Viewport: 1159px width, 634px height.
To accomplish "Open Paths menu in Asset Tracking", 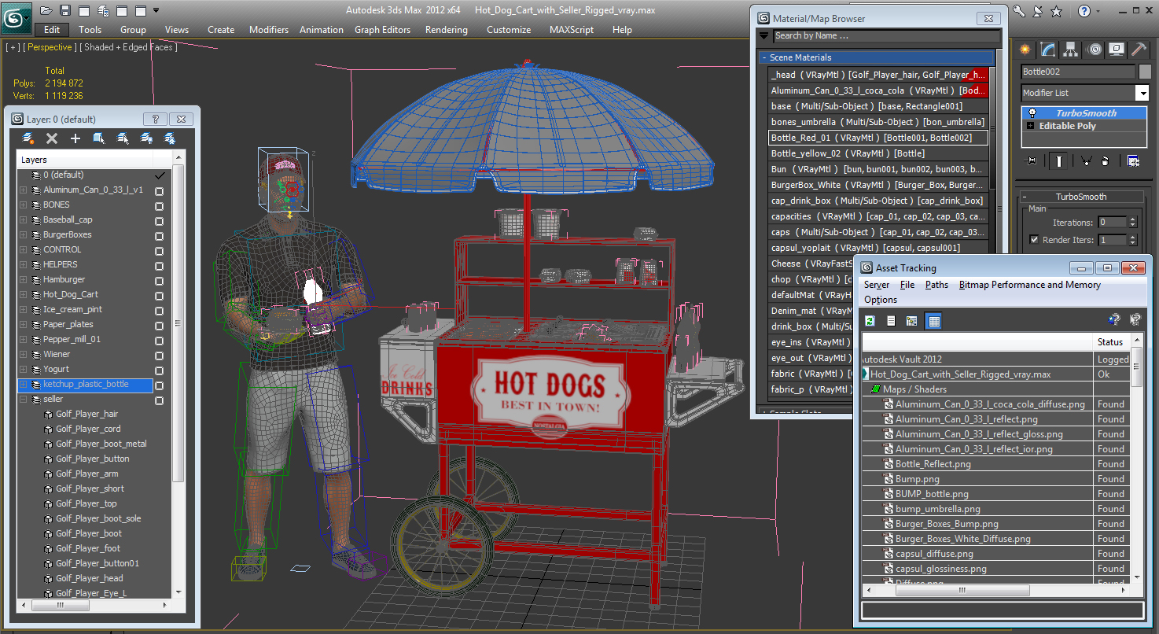I will pos(936,285).
